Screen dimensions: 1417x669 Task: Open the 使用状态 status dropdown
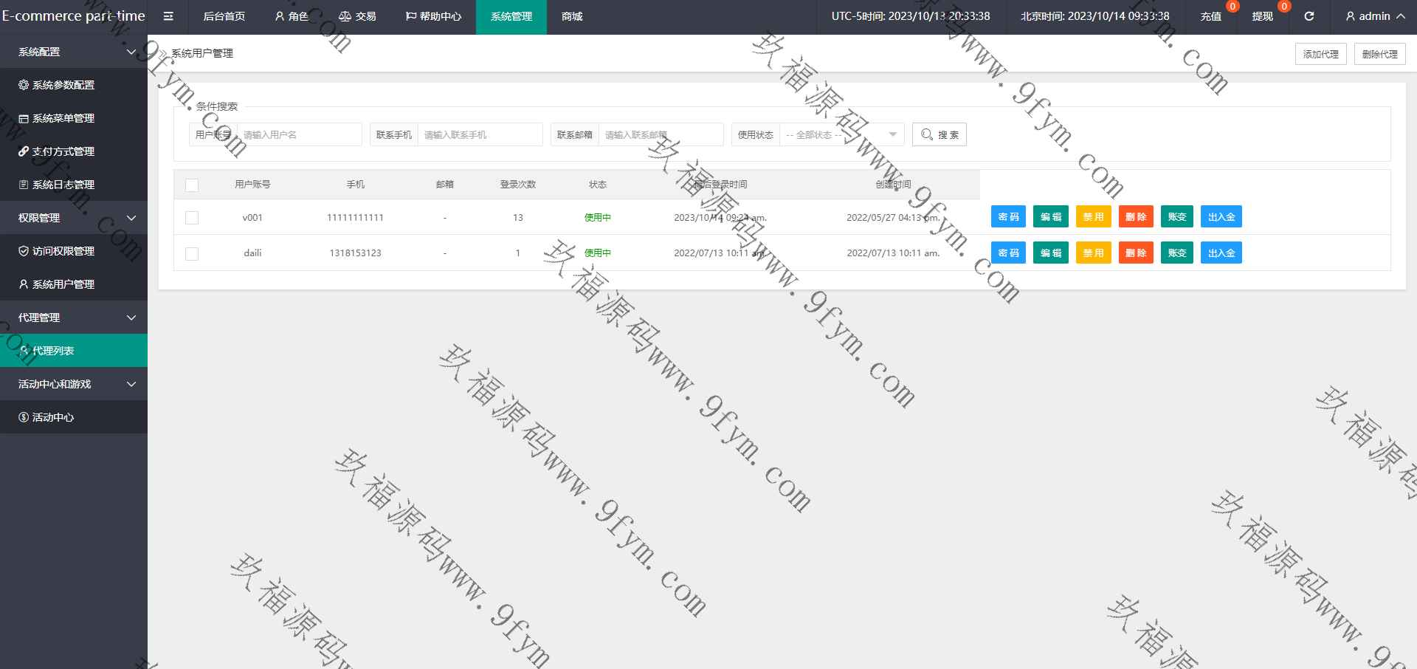(841, 134)
